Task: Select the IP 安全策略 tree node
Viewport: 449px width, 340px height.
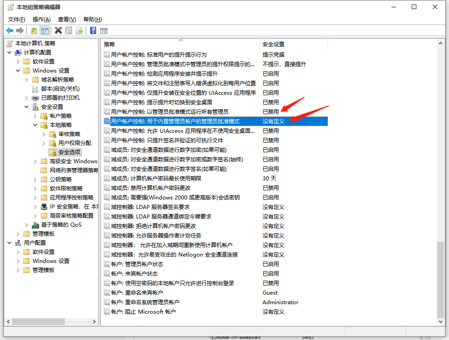Action: click(73, 206)
